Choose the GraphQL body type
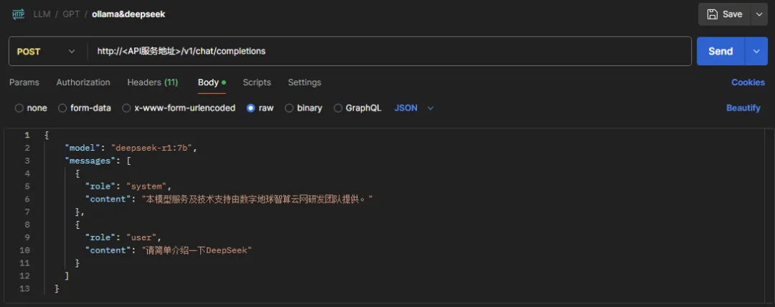 coord(339,108)
